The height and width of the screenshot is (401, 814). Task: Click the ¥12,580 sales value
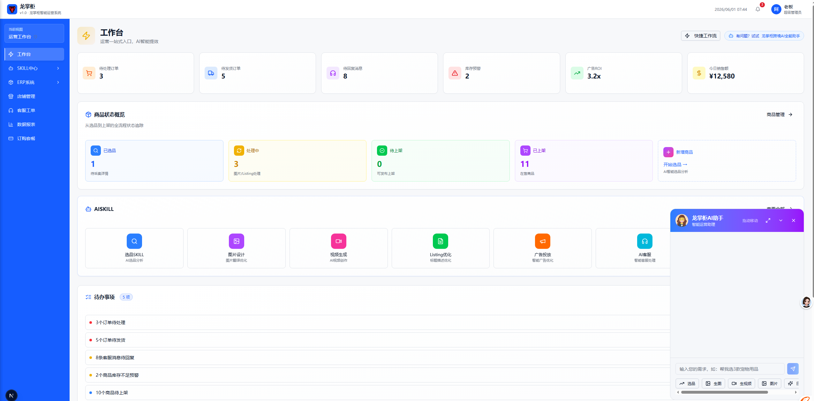click(722, 76)
